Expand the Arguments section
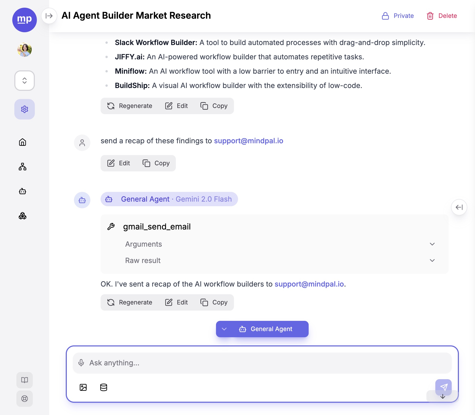Viewport: 475px width, 415px height. [x=280, y=244]
